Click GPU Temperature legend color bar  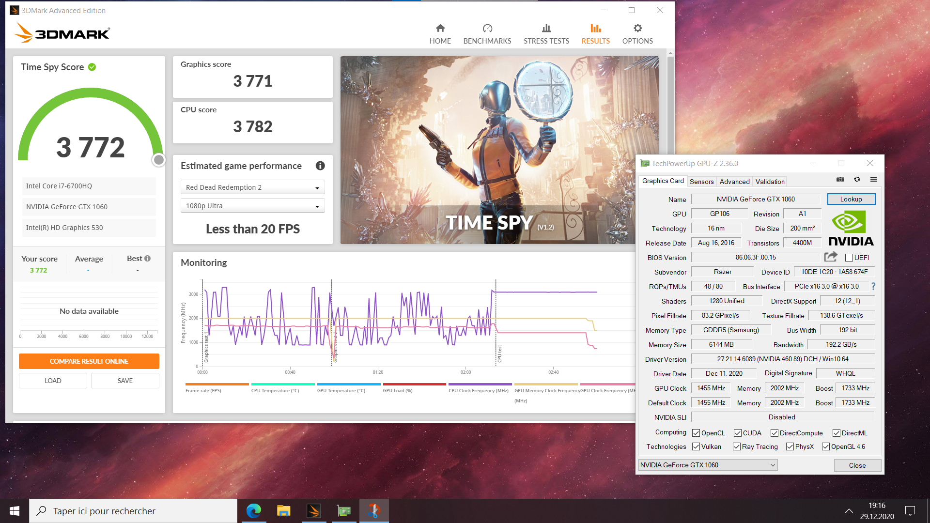coord(349,384)
